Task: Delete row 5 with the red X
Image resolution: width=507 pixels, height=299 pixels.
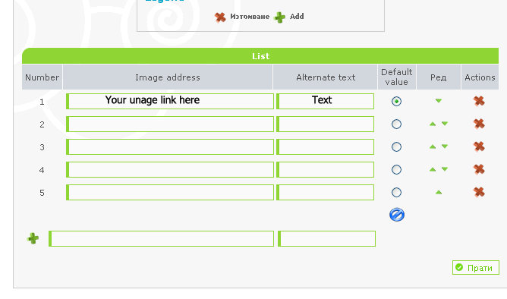Action: tap(479, 192)
